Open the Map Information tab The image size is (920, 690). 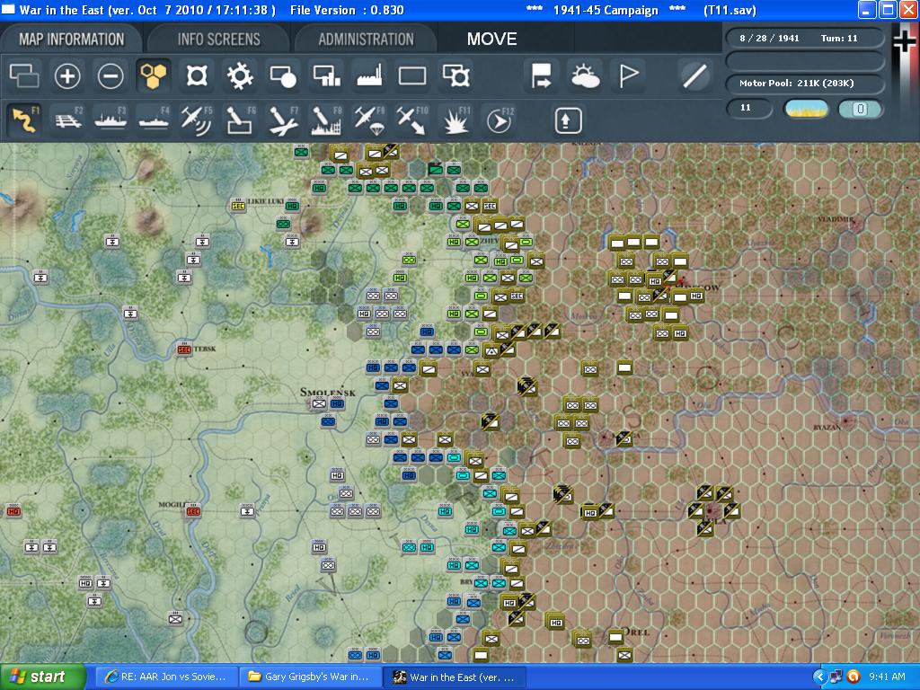pos(72,40)
